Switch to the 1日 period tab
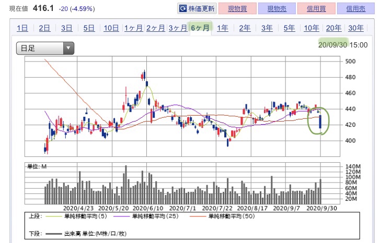 22,28
